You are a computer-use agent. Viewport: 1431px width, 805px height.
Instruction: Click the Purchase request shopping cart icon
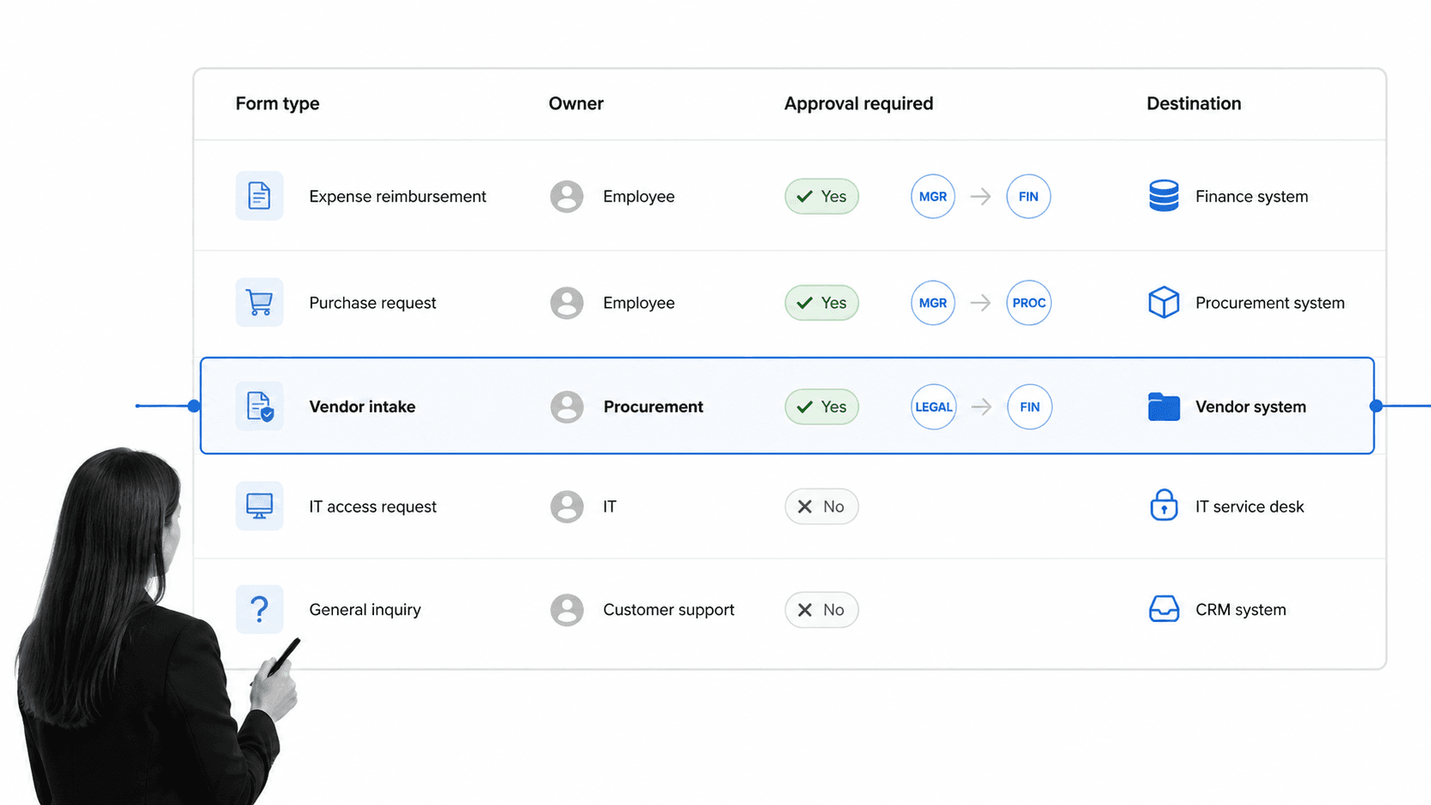click(259, 303)
